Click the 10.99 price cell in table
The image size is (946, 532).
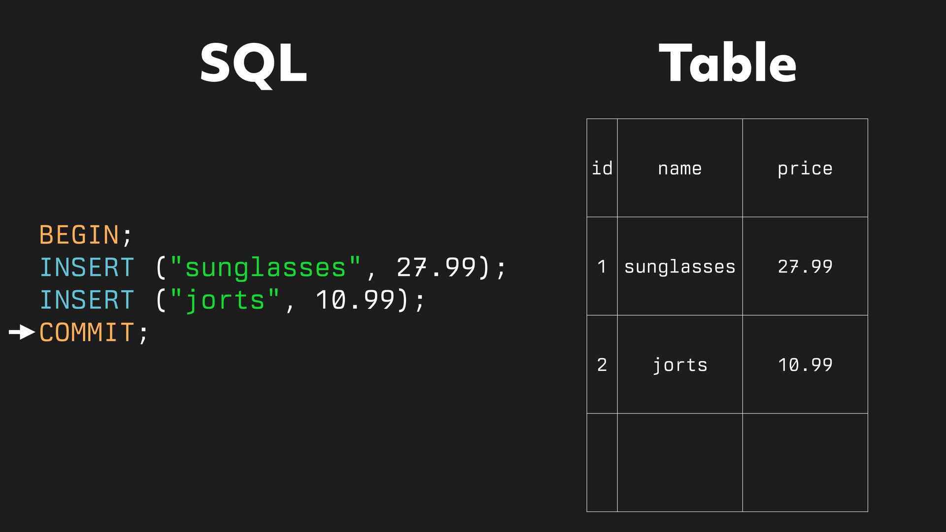[x=805, y=365]
